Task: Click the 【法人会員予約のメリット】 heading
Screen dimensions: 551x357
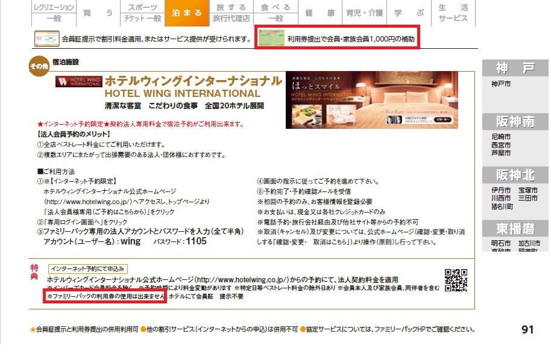Action: [74, 134]
